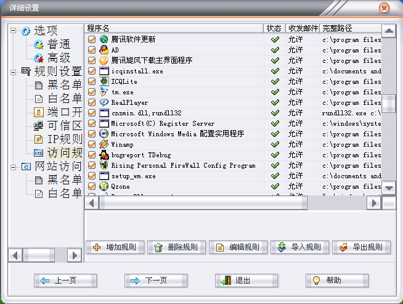Click the Microsoft Register Server window icon
This screenshot has height=304, width=403.
coord(104,123)
